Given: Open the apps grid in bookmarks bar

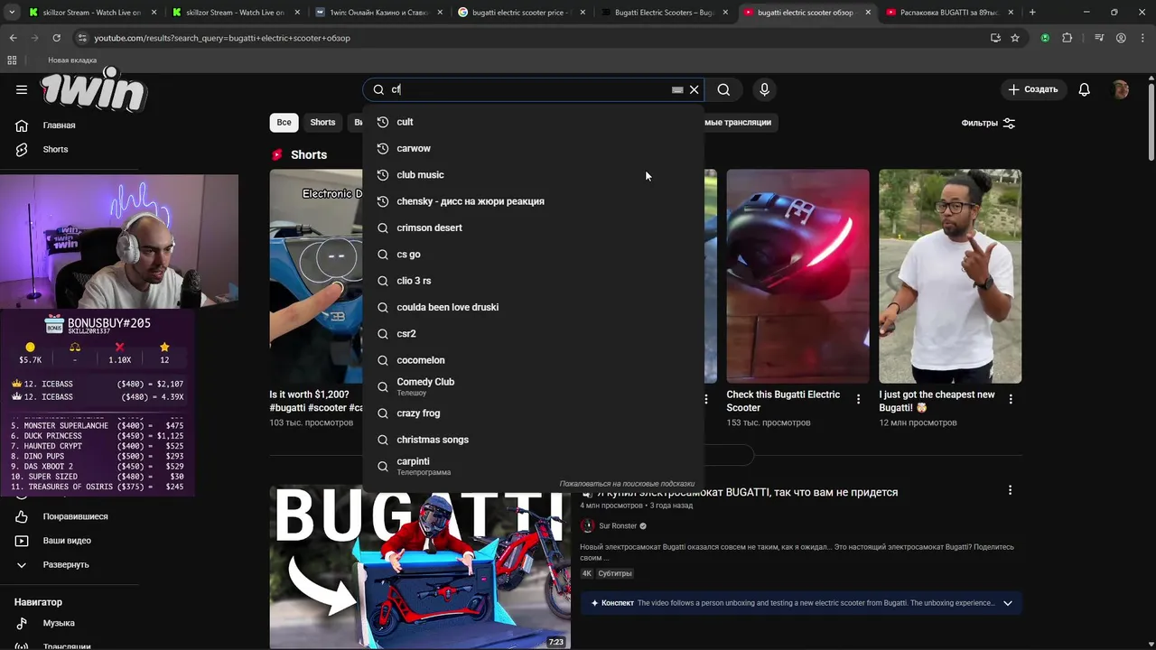Looking at the screenshot, I should pyautogui.click(x=12, y=60).
